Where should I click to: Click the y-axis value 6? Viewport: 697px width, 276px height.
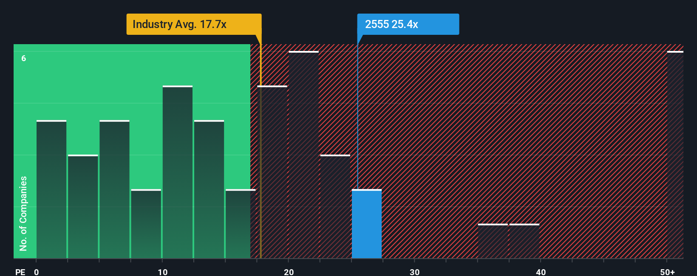point(24,58)
